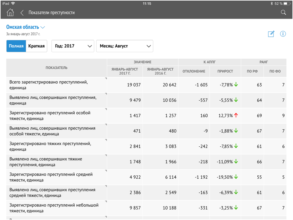Tap the home icon in top bar
The height and width of the screenshot is (220, 293).
[x=10, y=13]
